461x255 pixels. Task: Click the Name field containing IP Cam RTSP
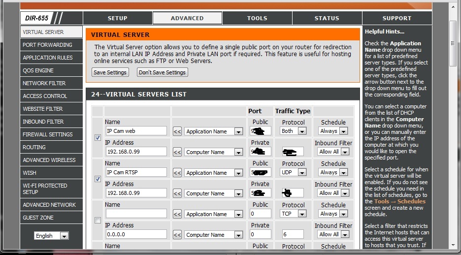pyautogui.click(x=136, y=173)
